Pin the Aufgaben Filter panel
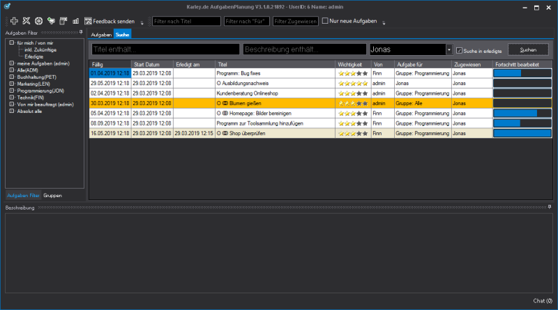This screenshot has height=310, width=558. 81,32
